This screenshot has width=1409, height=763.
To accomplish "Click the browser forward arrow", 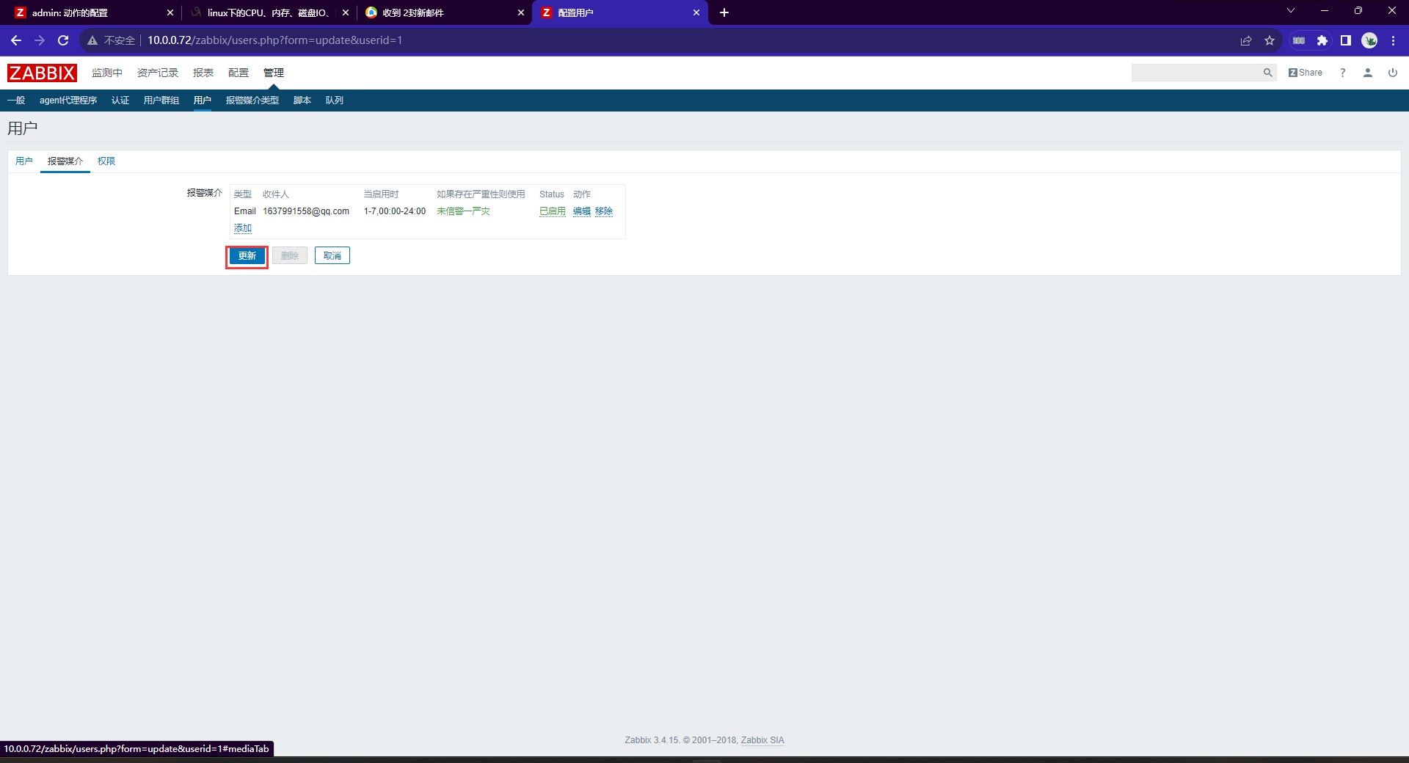I will [40, 40].
